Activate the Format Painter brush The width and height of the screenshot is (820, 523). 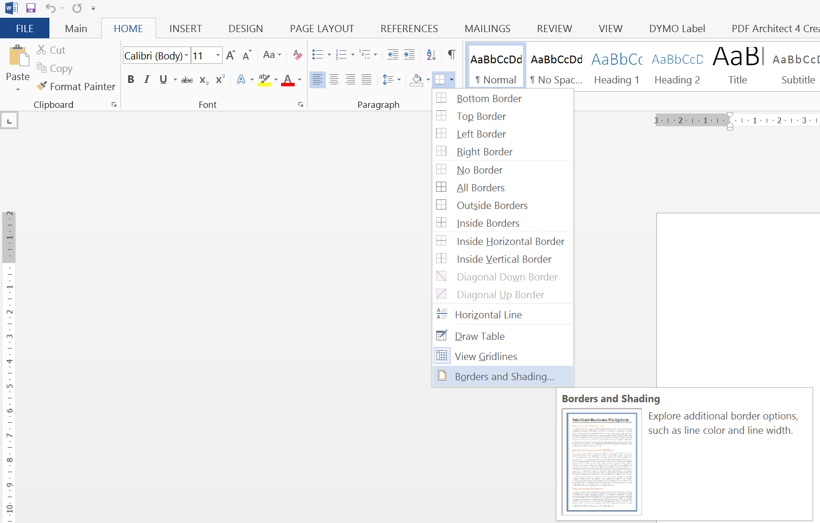pos(76,86)
